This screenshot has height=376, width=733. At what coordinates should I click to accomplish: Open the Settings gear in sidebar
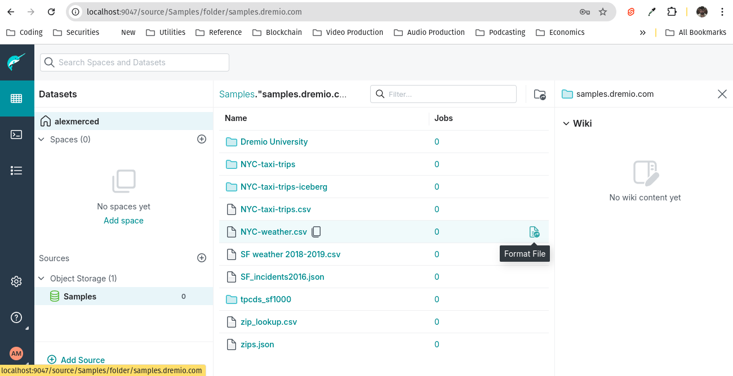pos(16,281)
